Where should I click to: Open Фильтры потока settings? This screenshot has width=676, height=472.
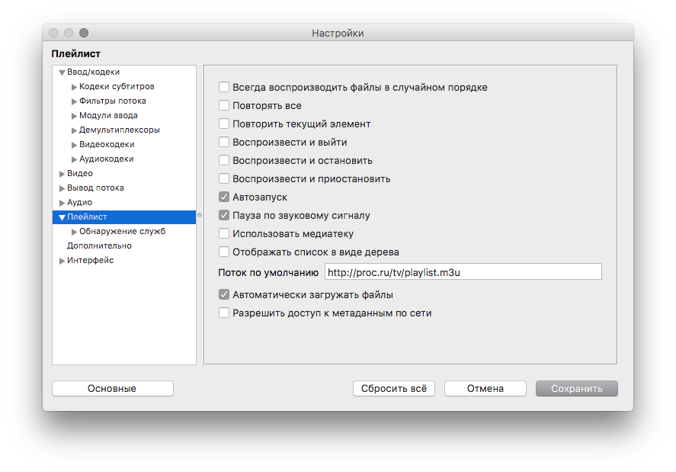113,101
